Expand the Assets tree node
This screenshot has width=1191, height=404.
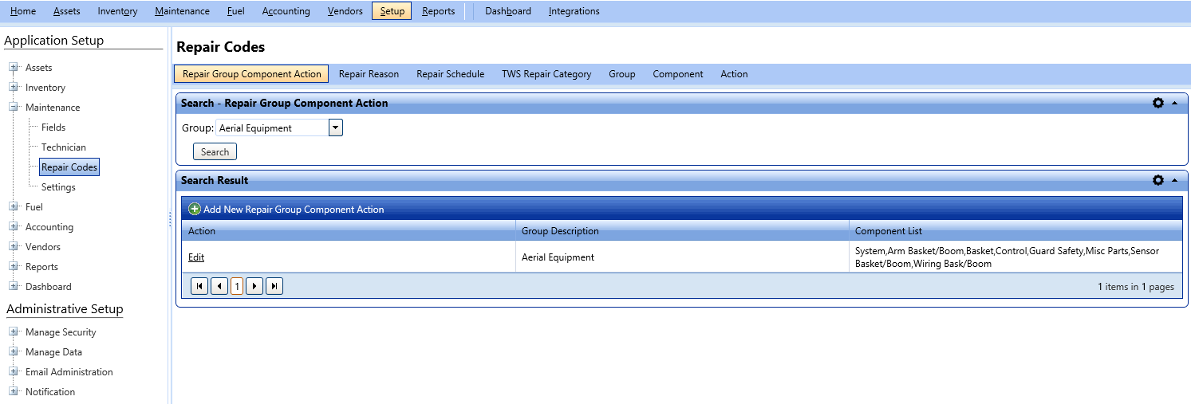(14, 68)
